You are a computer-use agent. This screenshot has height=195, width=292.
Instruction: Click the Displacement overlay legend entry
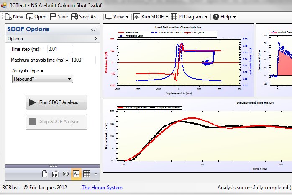pos(165,107)
